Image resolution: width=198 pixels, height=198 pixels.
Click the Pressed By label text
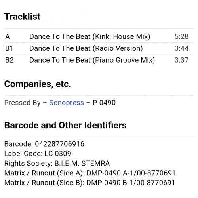point(22,103)
